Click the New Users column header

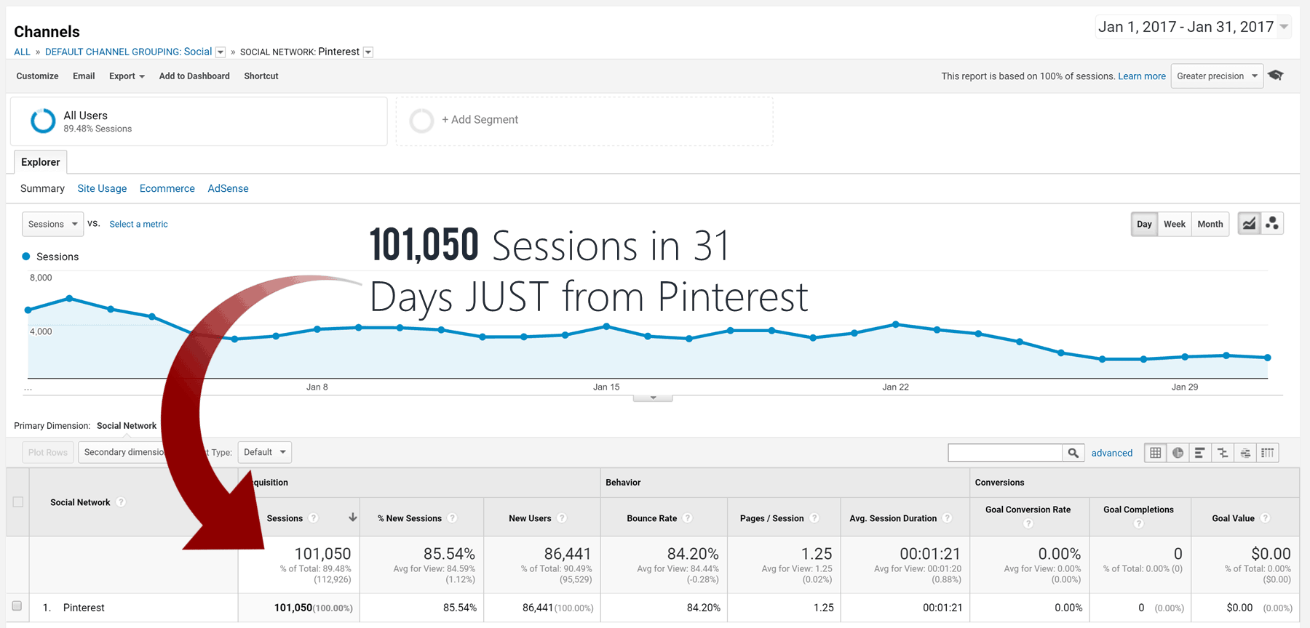click(530, 518)
